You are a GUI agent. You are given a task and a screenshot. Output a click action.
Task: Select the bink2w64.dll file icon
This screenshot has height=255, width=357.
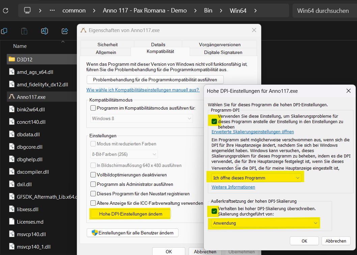pyautogui.click(x=11, y=109)
